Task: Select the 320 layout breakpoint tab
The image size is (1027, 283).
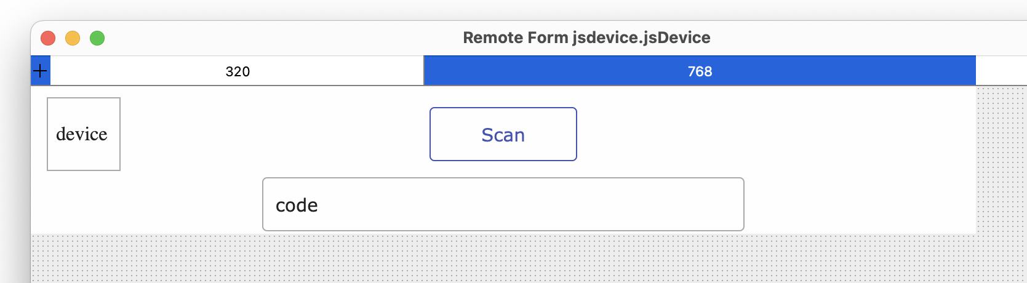Action: coord(237,71)
